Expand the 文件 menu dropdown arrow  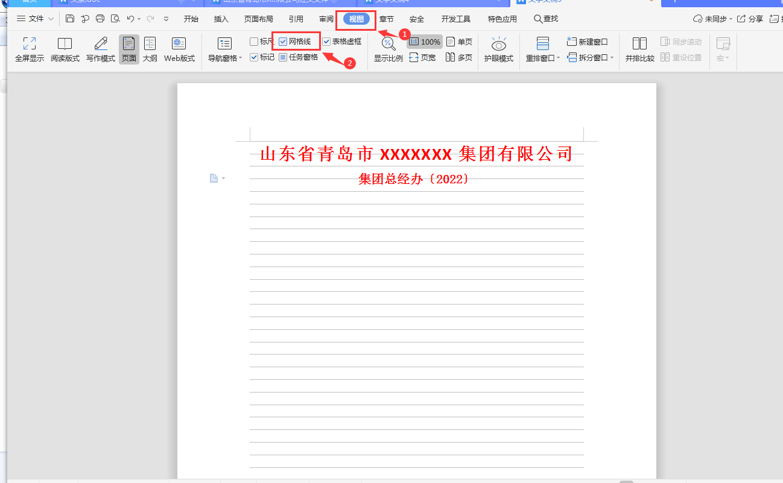tap(51, 19)
